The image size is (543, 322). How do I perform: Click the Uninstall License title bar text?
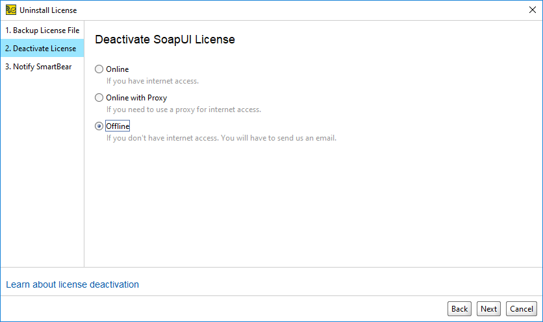48,10
